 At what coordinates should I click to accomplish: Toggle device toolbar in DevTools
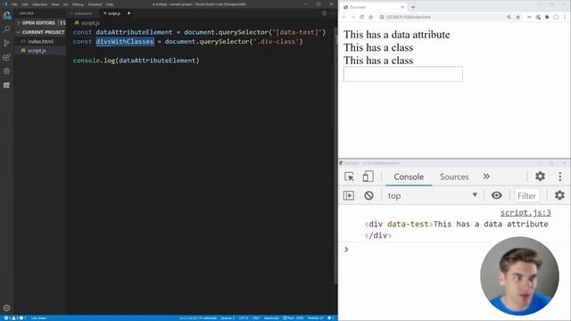coord(368,177)
